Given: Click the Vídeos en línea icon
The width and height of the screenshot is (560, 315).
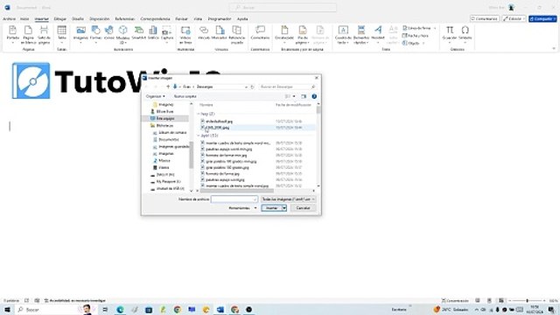Looking at the screenshot, I should coord(185,31).
